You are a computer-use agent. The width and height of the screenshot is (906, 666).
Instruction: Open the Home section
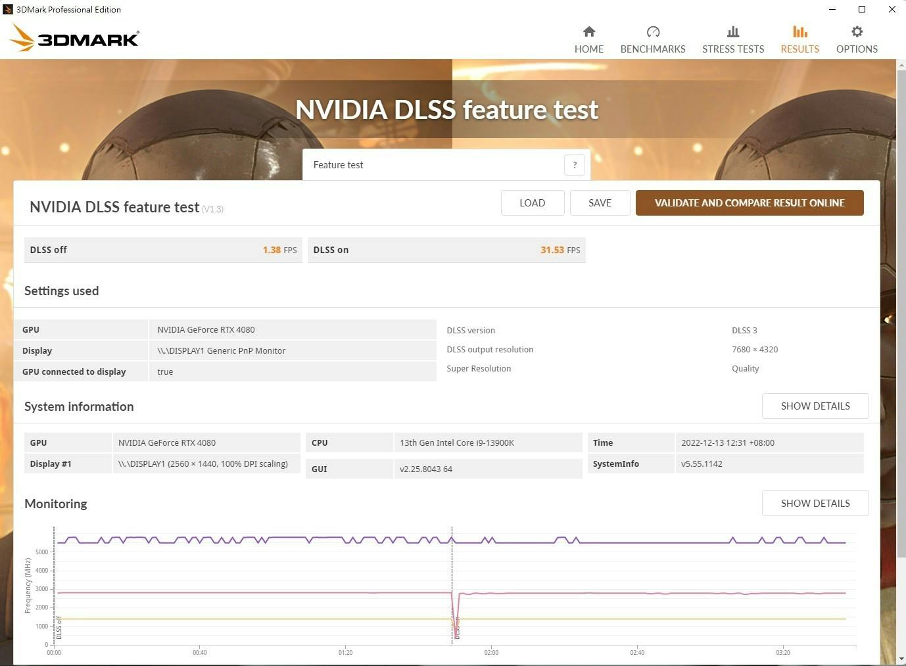(x=588, y=39)
